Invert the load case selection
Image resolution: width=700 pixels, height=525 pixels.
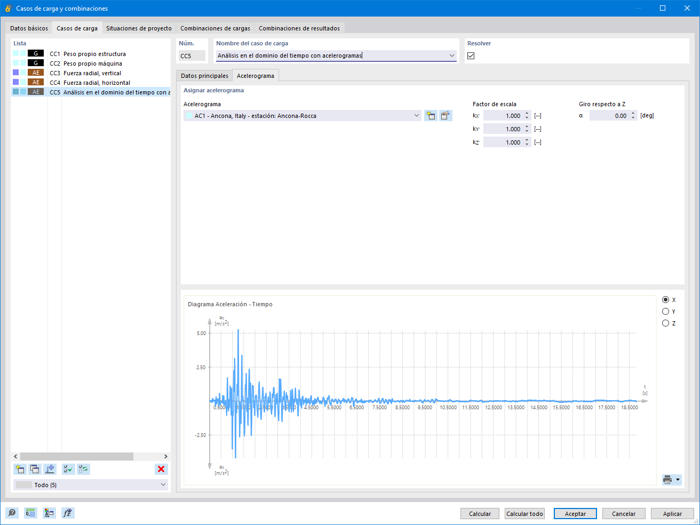tap(83, 469)
